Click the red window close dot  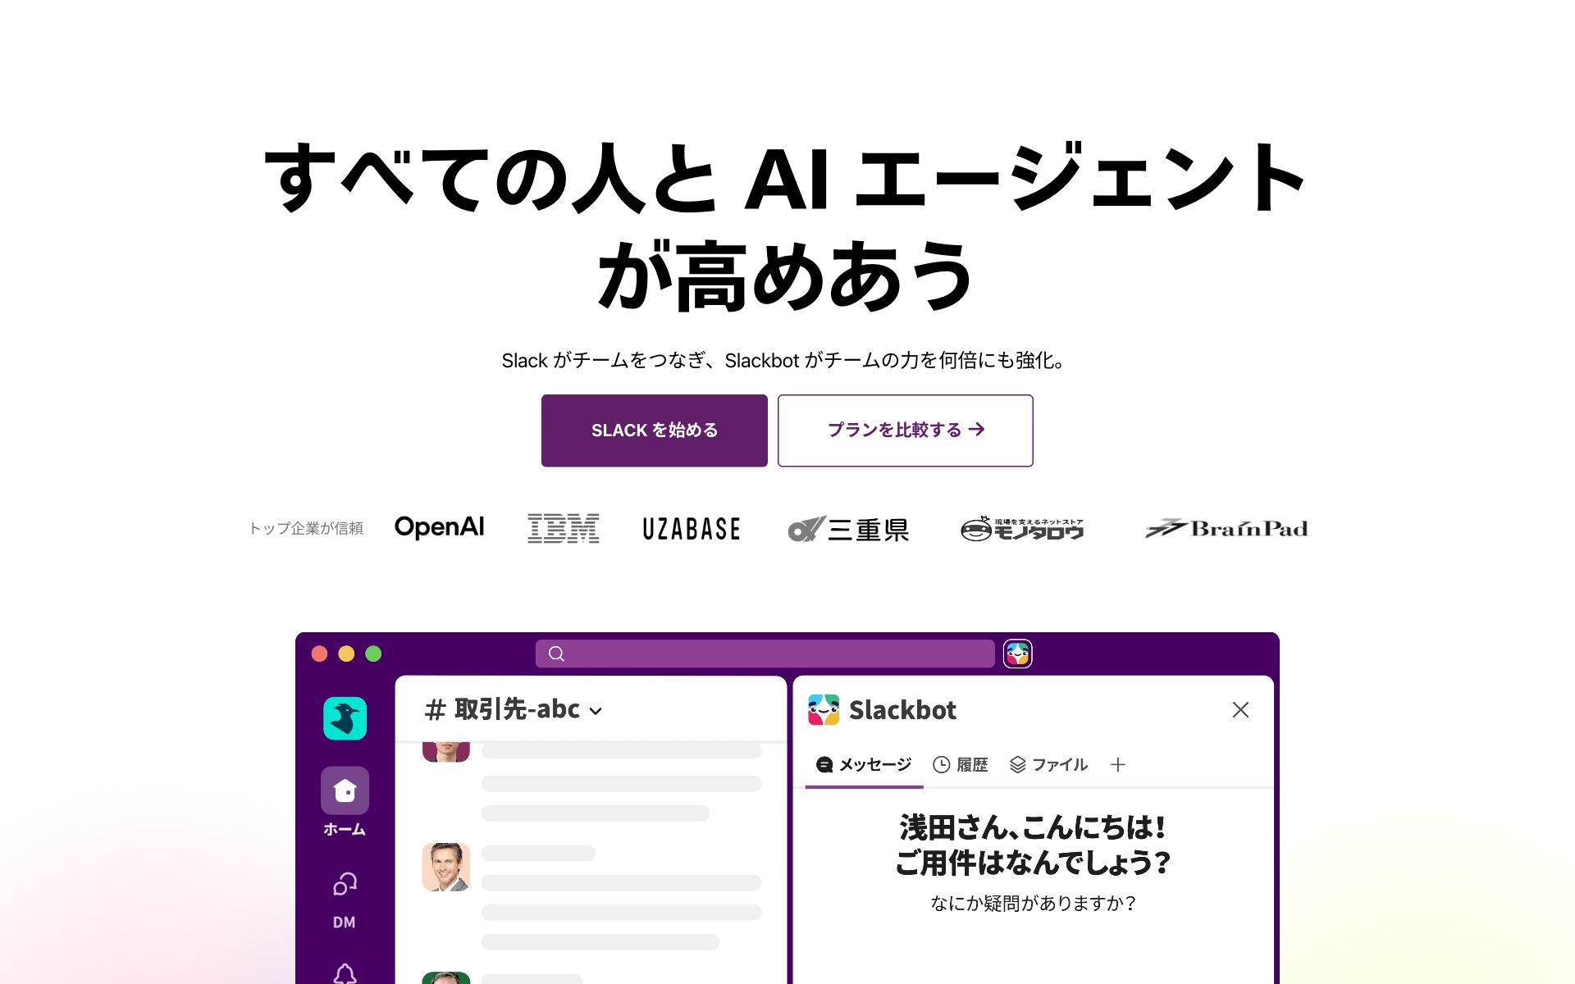tap(320, 654)
